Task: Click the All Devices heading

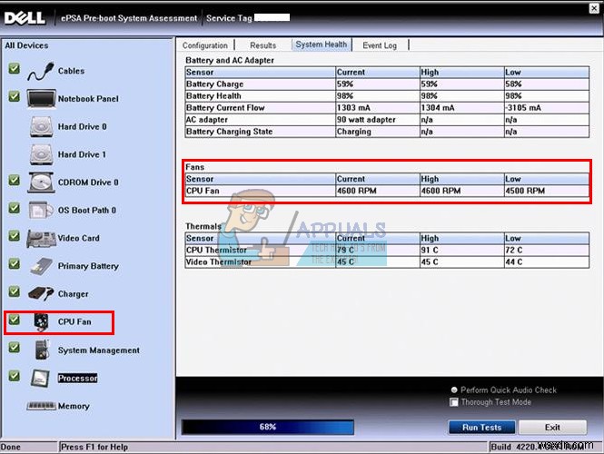Action: coord(26,45)
